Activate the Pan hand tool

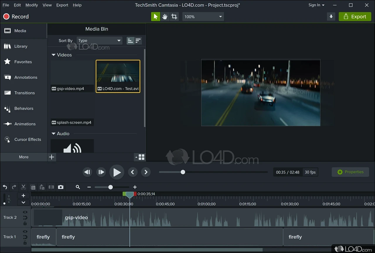(165, 17)
